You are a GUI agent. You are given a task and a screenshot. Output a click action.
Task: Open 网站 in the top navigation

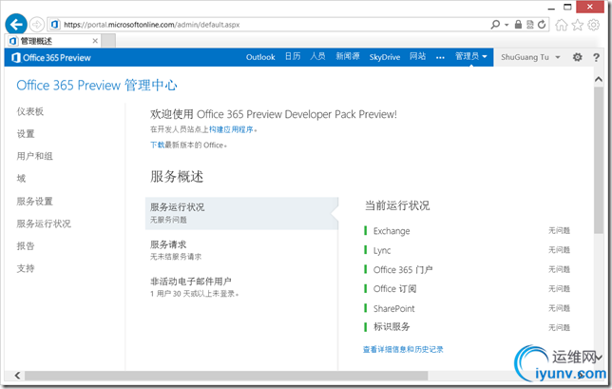417,57
